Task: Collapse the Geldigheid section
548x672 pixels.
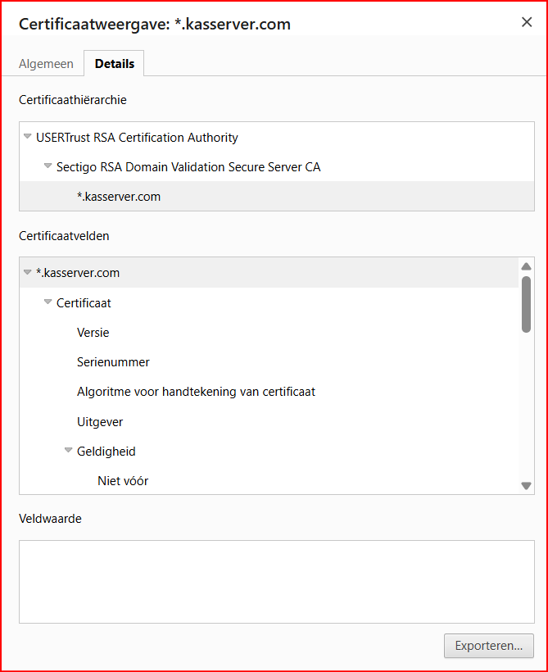Action: pos(68,451)
